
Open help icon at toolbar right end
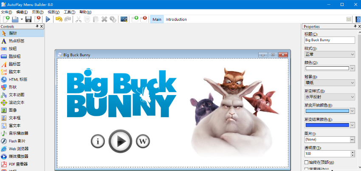pyautogui.click(x=358, y=20)
